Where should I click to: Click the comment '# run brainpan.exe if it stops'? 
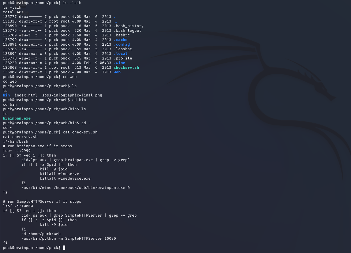(37, 146)
